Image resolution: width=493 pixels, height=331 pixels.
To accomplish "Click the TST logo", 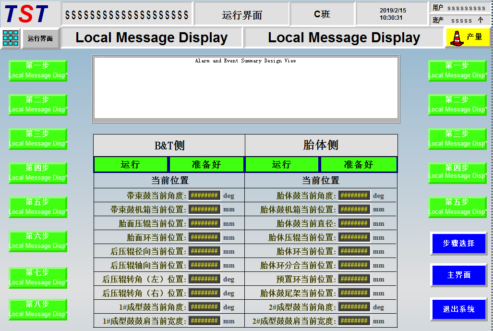I will [28, 14].
